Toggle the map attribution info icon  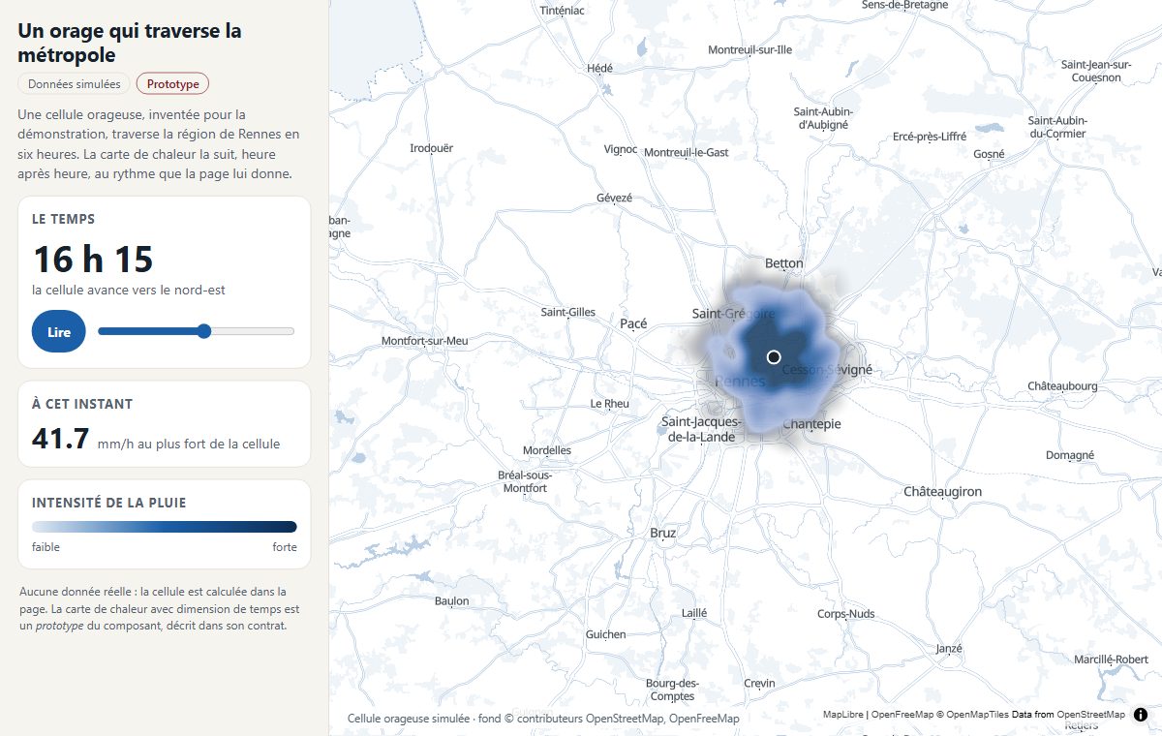point(1140,715)
